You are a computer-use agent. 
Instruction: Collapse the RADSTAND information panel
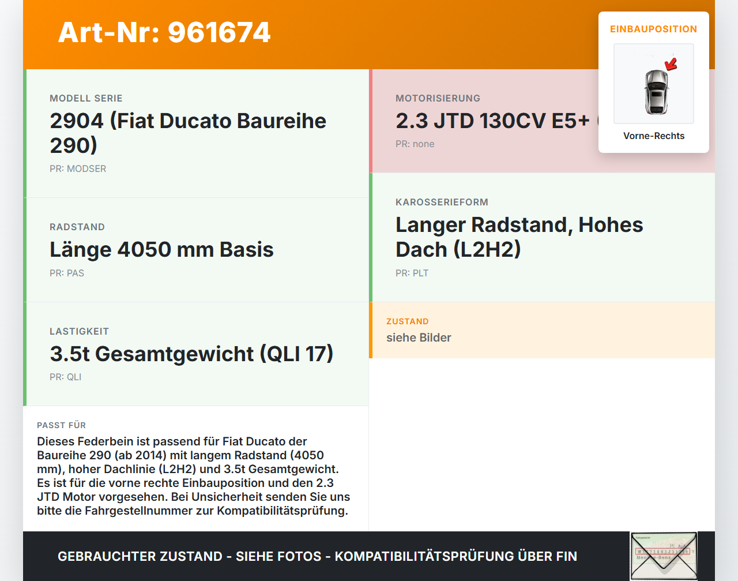[196, 249]
